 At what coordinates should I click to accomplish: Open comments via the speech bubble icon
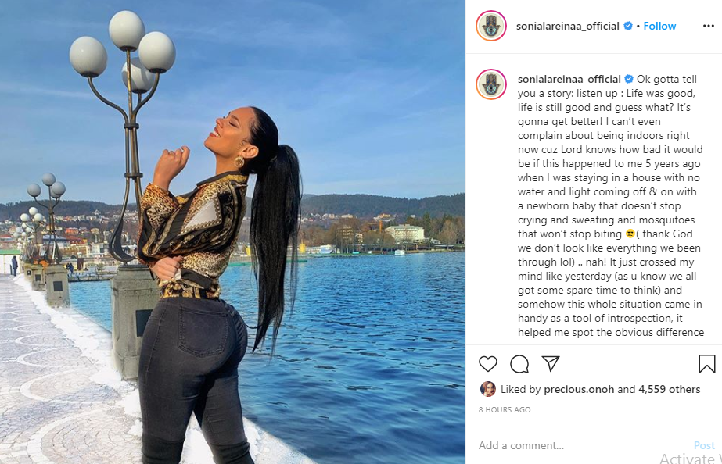pyautogui.click(x=519, y=364)
